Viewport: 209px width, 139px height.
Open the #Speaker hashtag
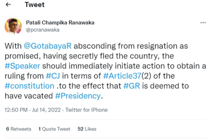22,66
